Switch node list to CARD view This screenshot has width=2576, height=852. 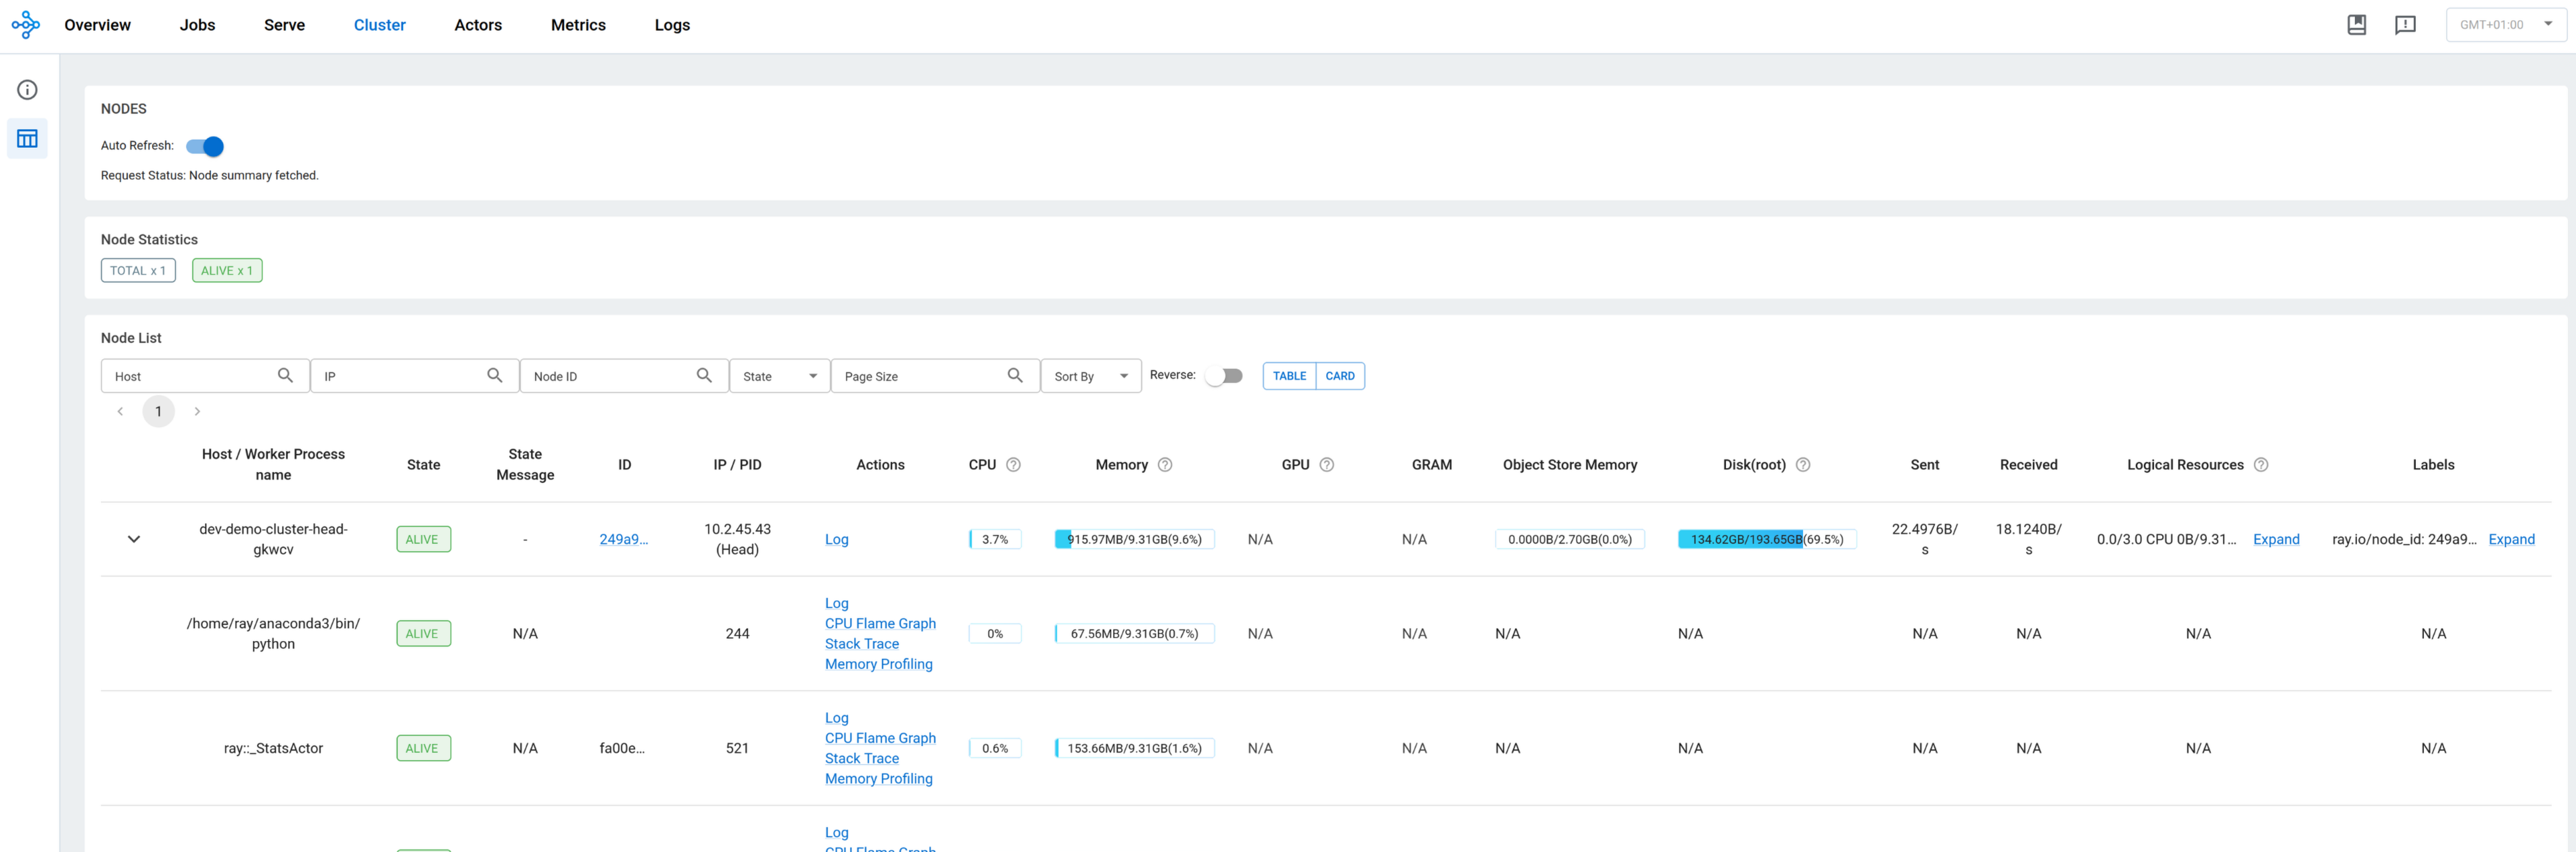(x=1339, y=376)
